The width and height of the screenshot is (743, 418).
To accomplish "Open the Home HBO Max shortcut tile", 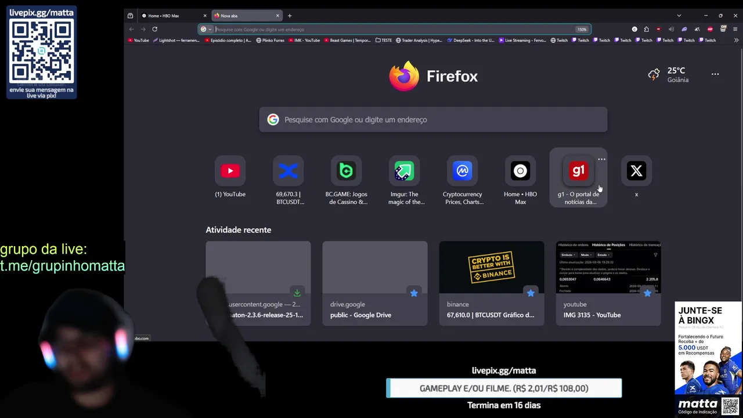I will pos(521,180).
